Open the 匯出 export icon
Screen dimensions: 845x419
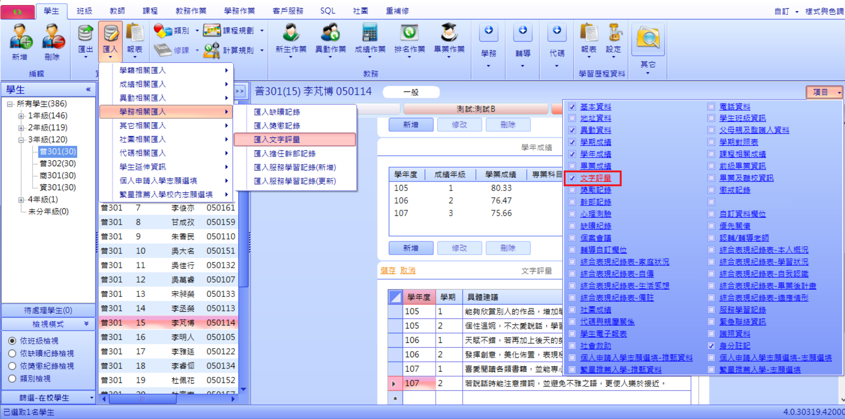85,33
